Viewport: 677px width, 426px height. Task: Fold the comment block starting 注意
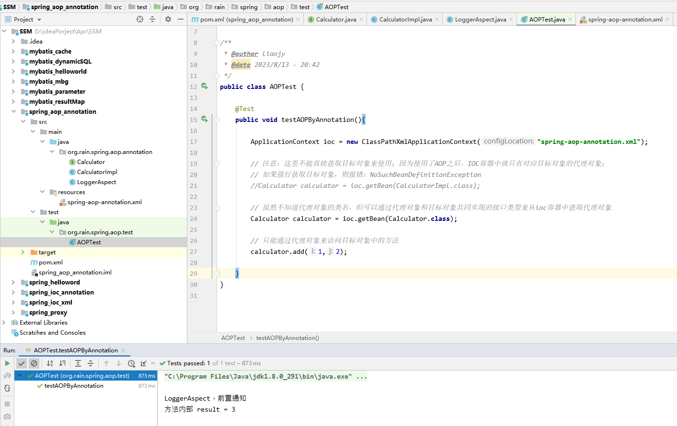click(x=217, y=164)
